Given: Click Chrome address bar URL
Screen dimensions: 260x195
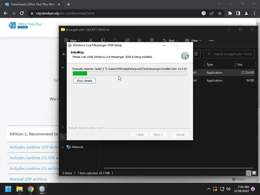Looking at the screenshot, I should pos(65,13).
